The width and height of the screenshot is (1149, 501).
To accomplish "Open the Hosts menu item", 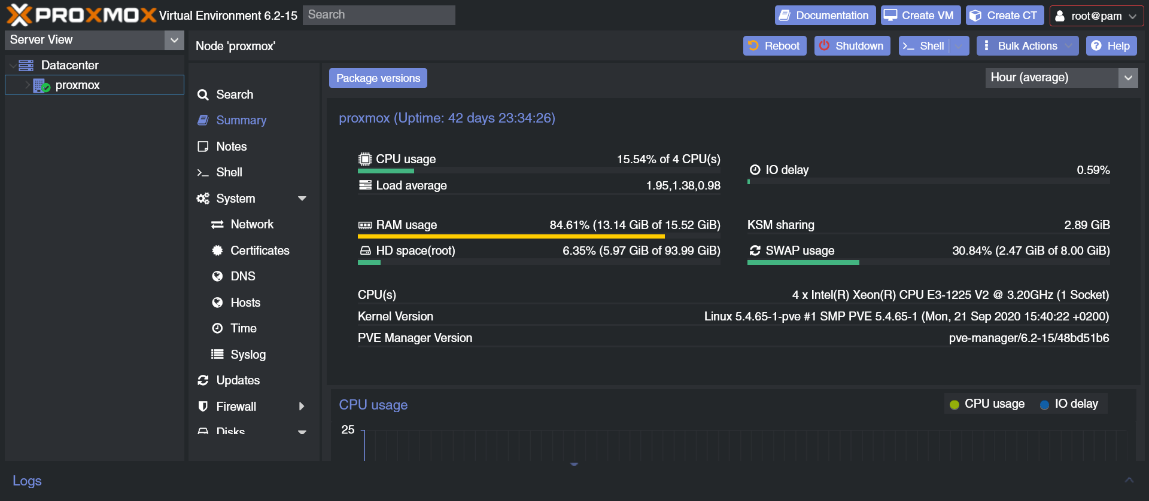I will [x=254, y=303].
